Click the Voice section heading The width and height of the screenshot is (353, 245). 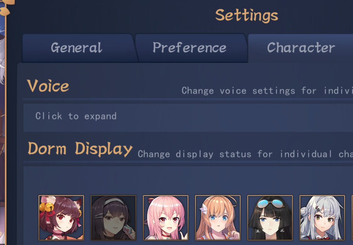pos(48,86)
